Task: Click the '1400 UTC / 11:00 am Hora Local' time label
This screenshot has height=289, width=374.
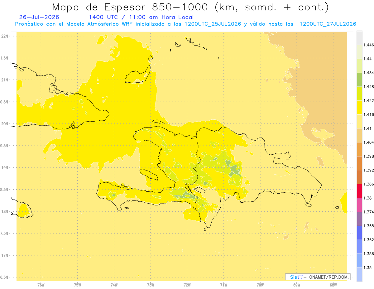Action: (x=141, y=17)
